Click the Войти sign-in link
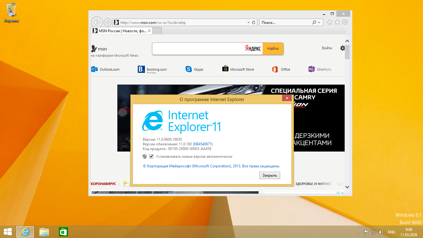The height and width of the screenshot is (238, 423). tap(327, 48)
